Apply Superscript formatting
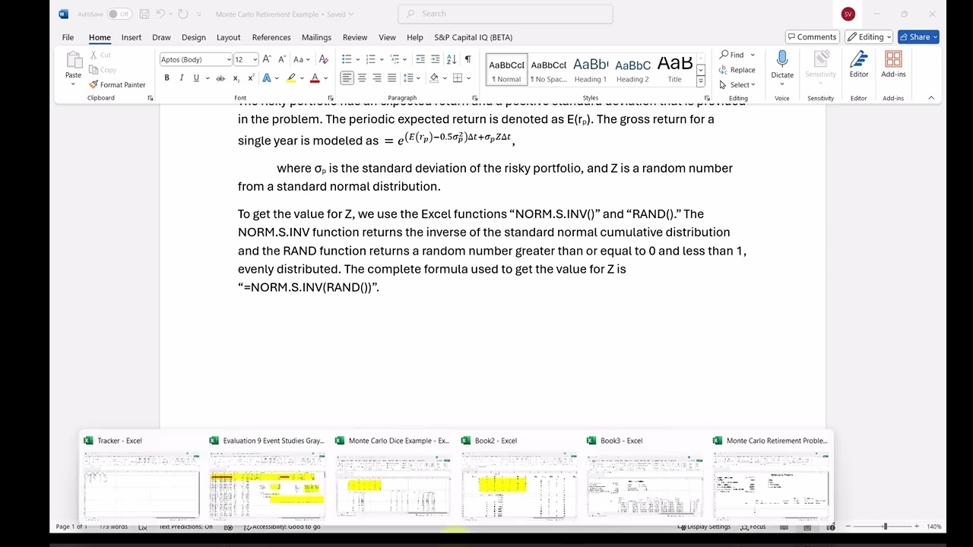This screenshot has width=973, height=547. point(250,78)
